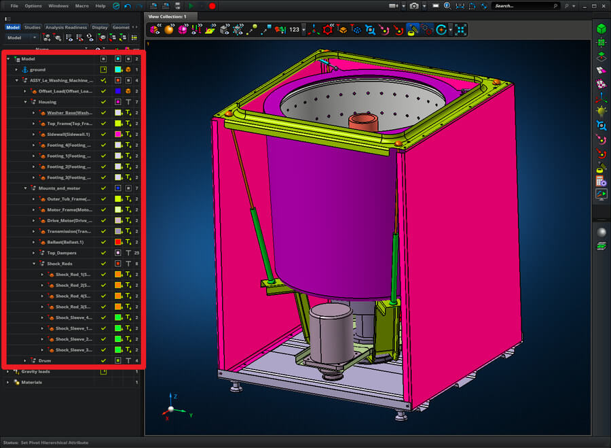The image size is (611, 448).
Task: Collapse the Housing tree node
Action: tap(26, 102)
